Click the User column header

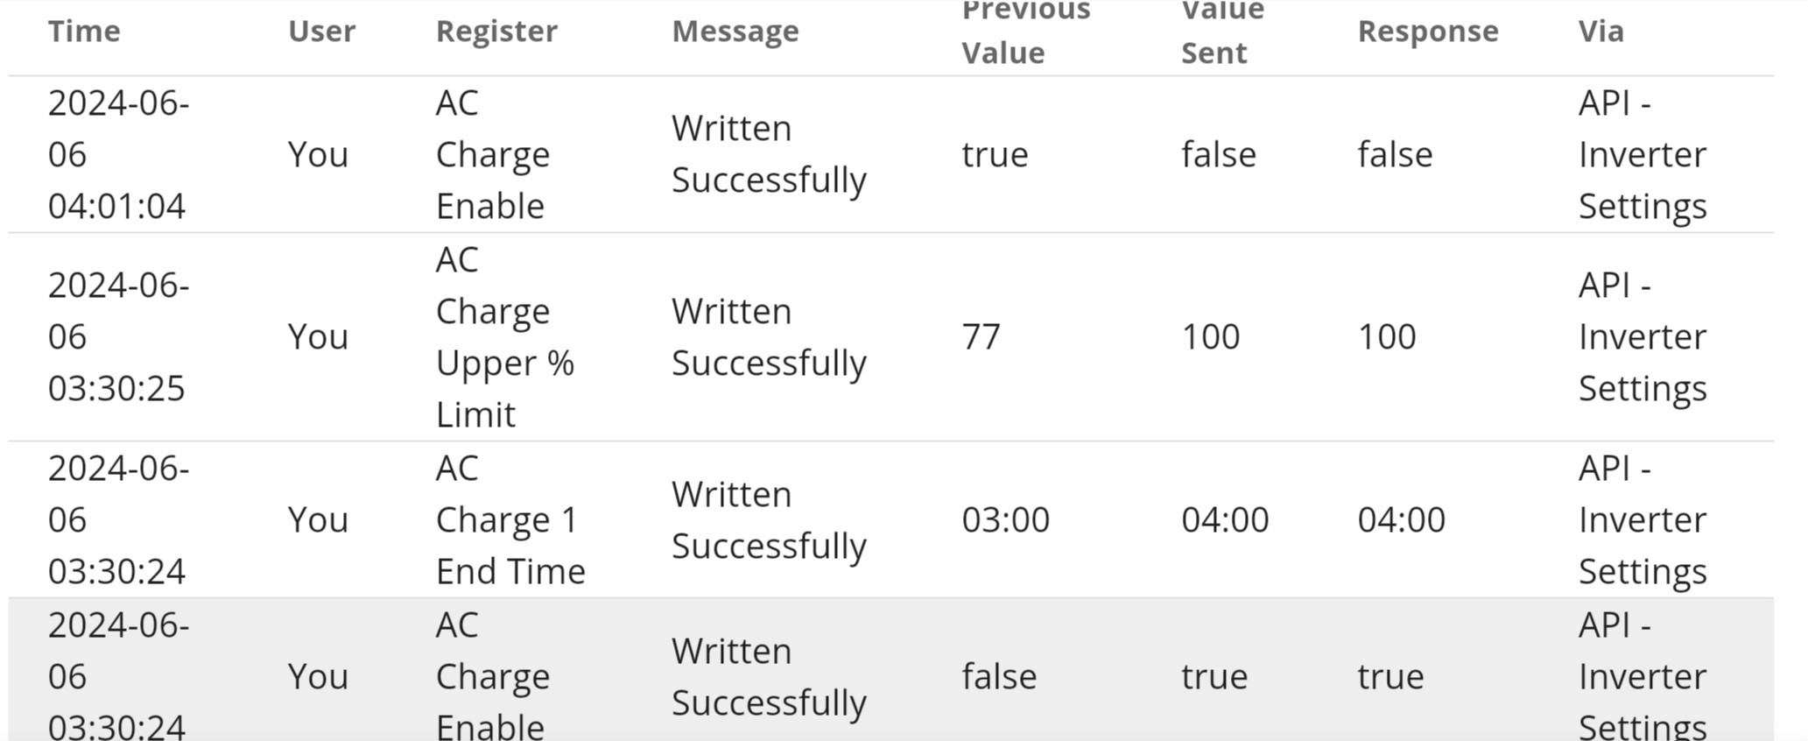[321, 32]
